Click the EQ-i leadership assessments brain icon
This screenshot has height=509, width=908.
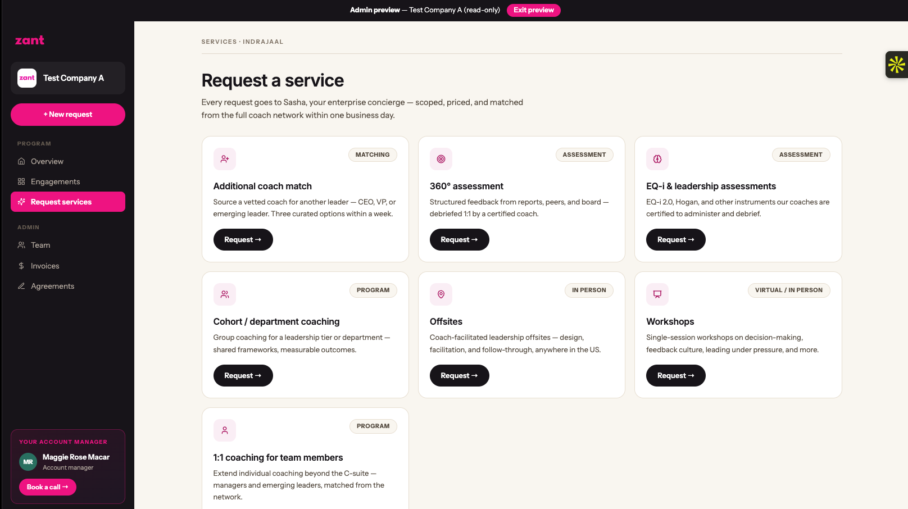(657, 159)
